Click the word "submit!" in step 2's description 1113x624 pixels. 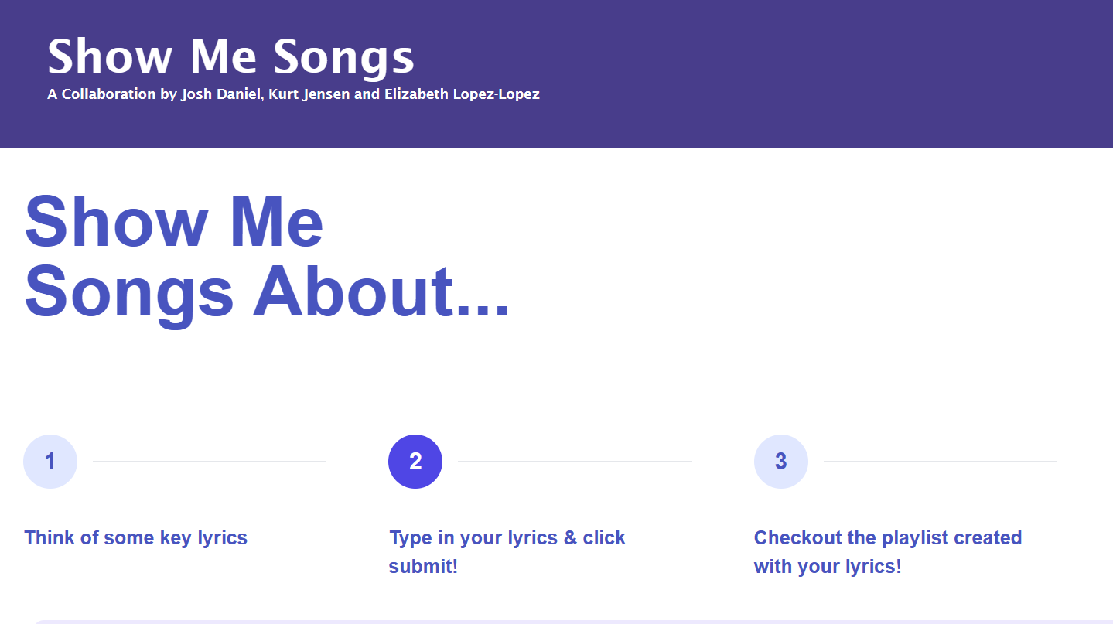pyautogui.click(x=423, y=566)
